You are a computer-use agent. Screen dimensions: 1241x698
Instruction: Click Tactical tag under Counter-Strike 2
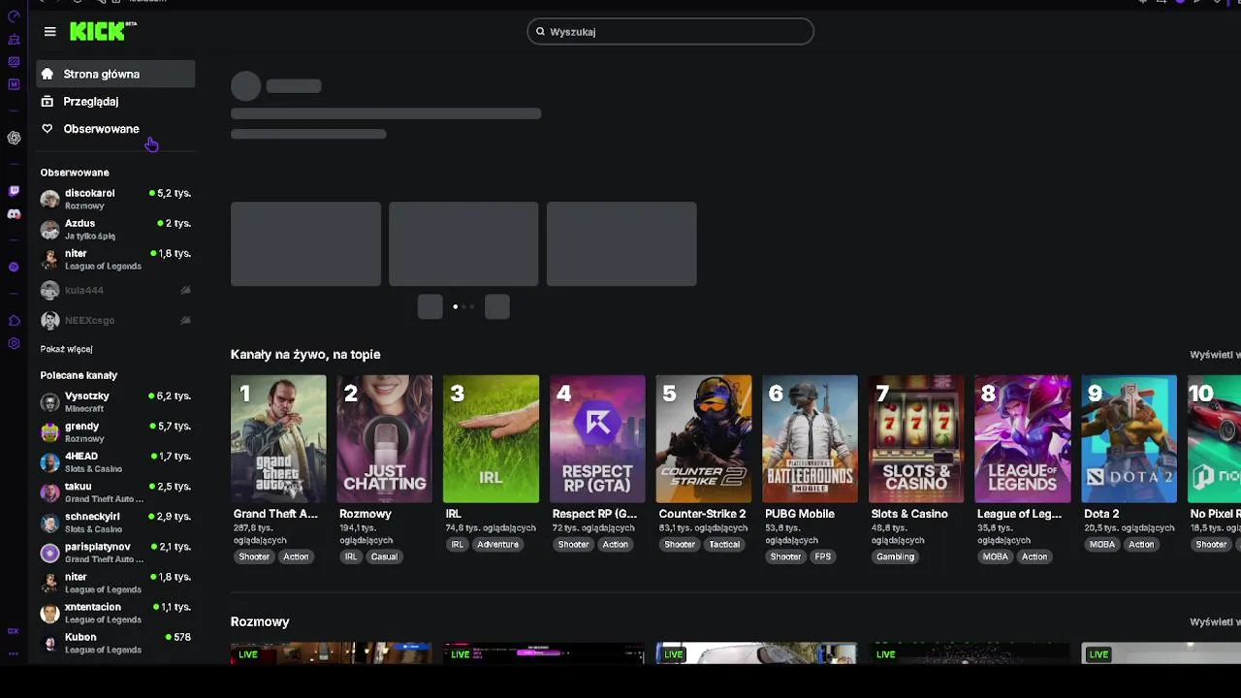724,544
